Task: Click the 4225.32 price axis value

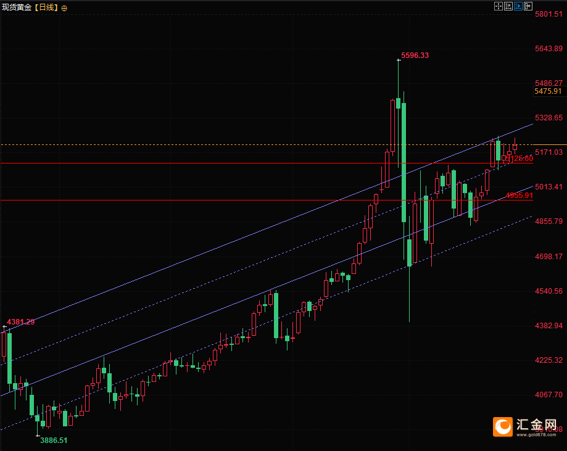Action: (549, 360)
